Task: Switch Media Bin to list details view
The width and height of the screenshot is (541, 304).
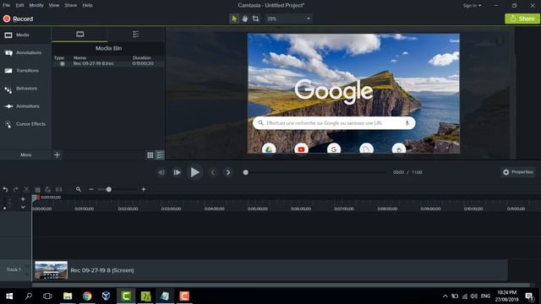Action: click(160, 155)
